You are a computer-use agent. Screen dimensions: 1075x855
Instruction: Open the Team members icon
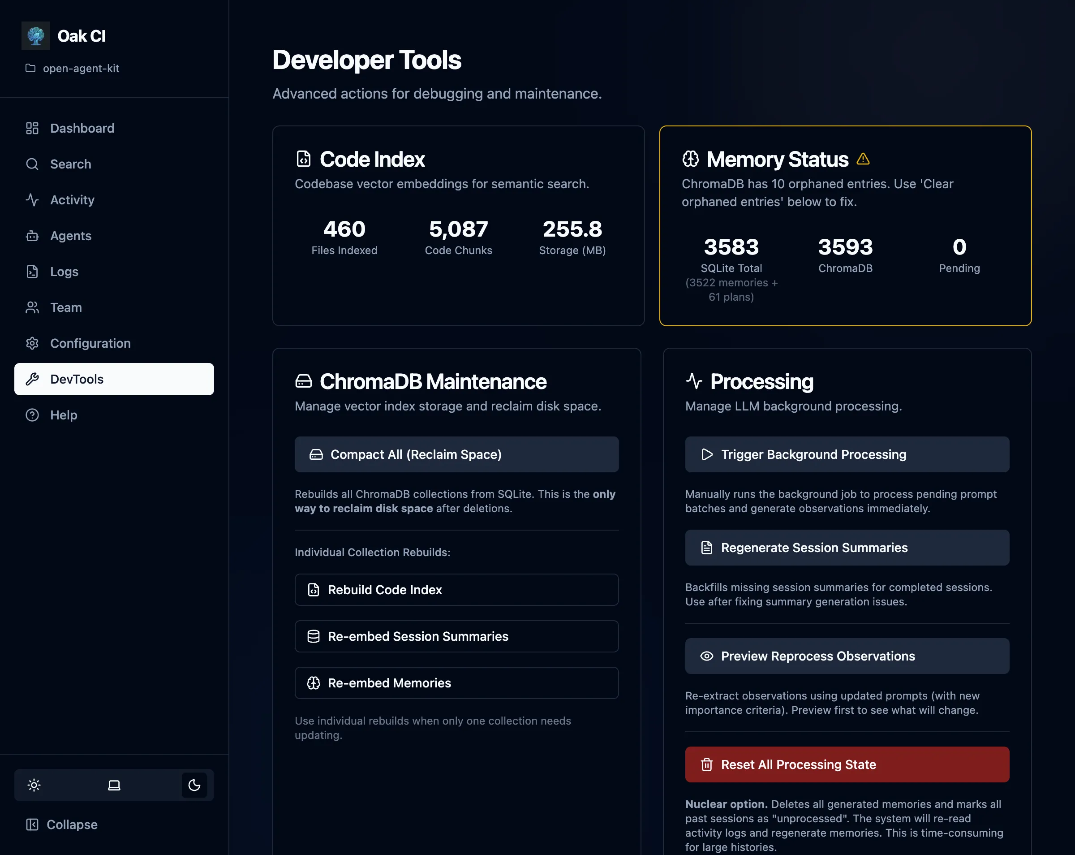coord(32,307)
